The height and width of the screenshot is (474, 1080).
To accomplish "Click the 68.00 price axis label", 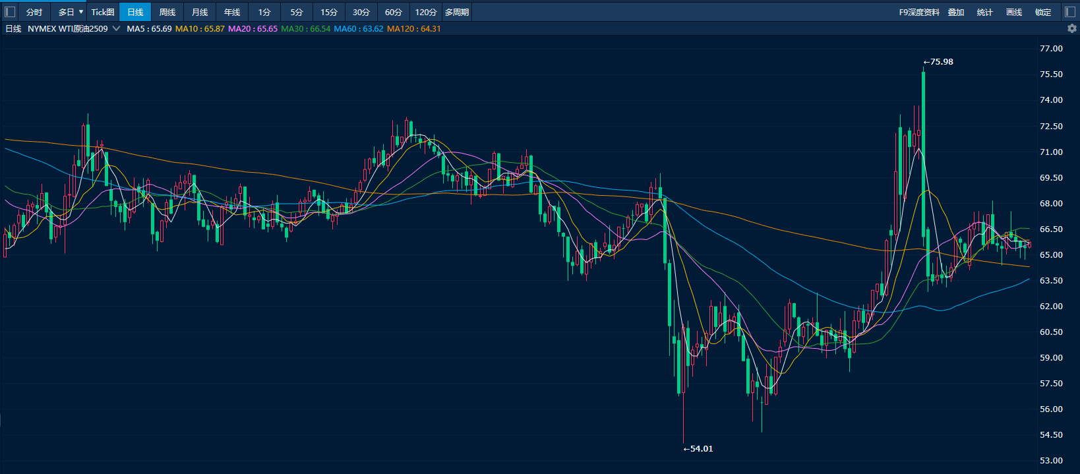I will [1051, 203].
